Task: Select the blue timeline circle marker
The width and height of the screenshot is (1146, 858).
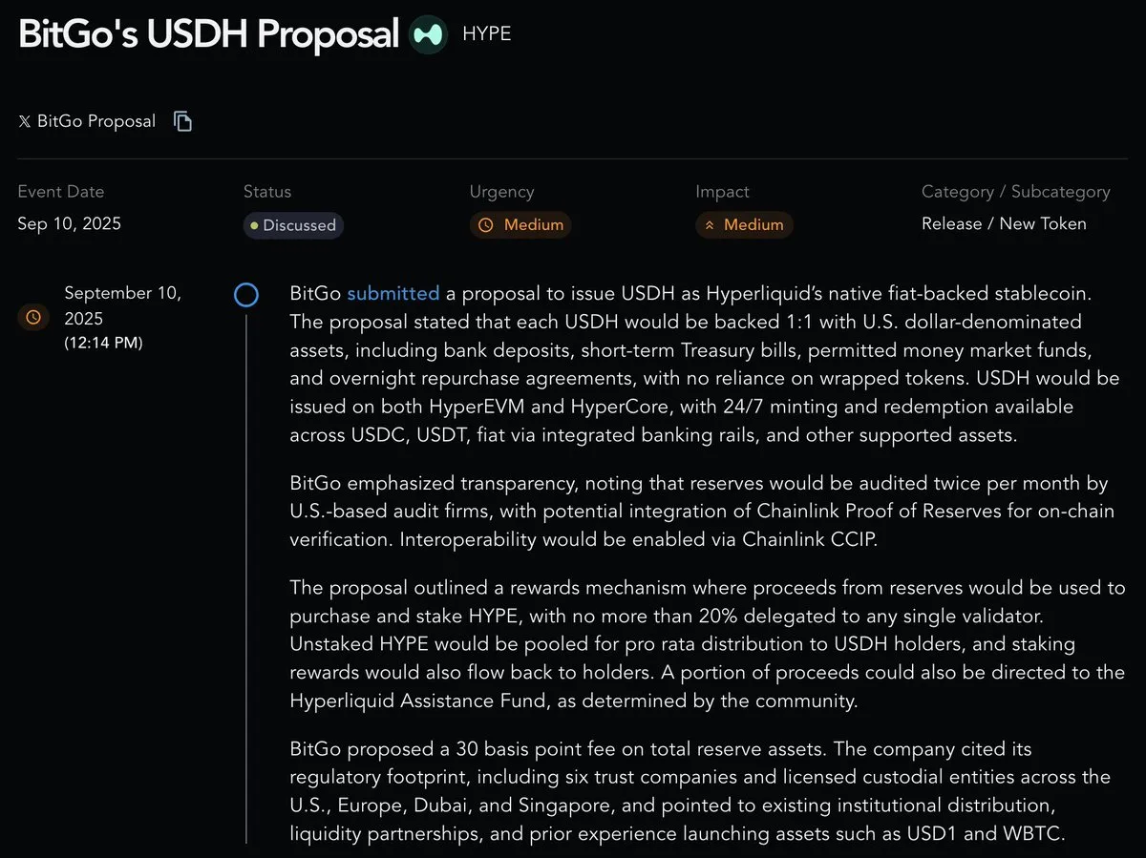Action: click(x=246, y=295)
